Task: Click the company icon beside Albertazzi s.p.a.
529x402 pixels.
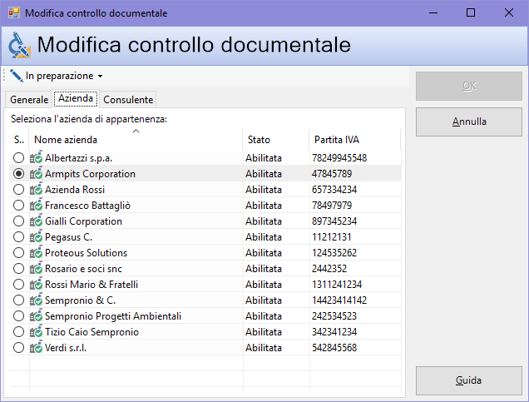Action: point(36,157)
